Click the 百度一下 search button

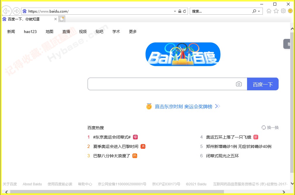(x=263, y=84)
